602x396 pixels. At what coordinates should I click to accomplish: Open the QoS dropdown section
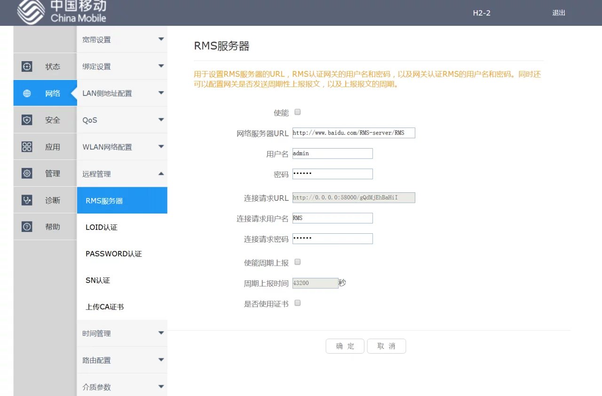point(122,120)
